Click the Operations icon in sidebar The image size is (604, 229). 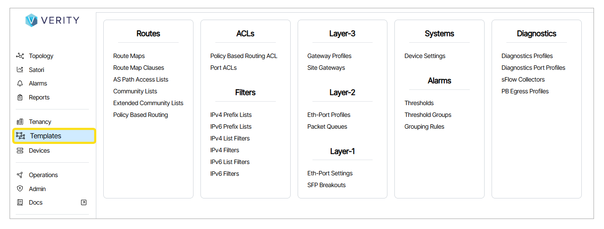click(x=20, y=175)
